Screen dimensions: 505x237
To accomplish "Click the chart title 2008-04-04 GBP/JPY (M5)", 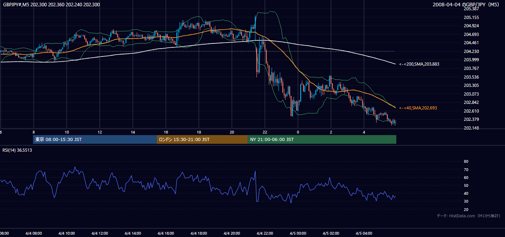I will pyautogui.click(x=467, y=5).
